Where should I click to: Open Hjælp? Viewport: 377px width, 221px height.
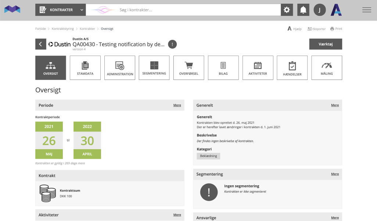(x=295, y=29)
